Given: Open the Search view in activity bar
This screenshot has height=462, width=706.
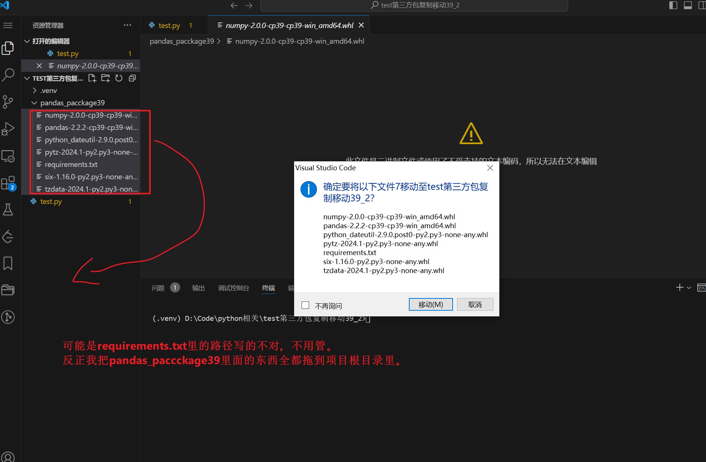Looking at the screenshot, I should pyautogui.click(x=8, y=75).
